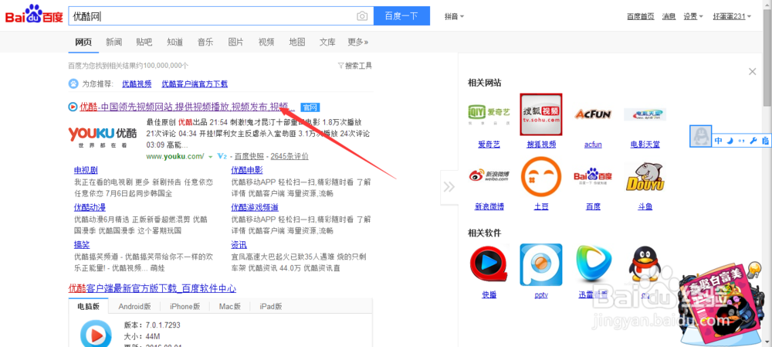Click the camera image search icon
This screenshot has width=772, height=347.
362,16
